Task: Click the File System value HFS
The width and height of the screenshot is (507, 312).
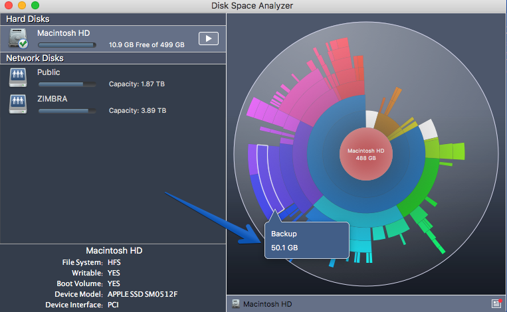Action: point(114,262)
